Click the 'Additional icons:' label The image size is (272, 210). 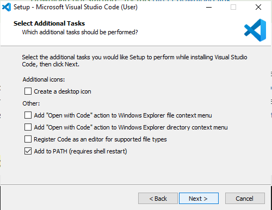[44, 79]
